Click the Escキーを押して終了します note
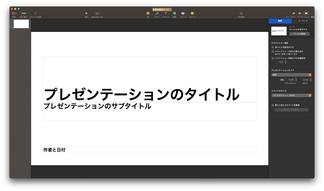324x191 pixels. click(286, 54)
